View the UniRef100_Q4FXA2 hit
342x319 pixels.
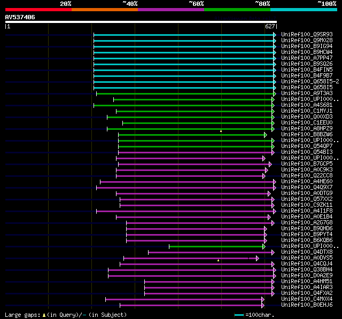pyautogui.click(x=307, y=293)
